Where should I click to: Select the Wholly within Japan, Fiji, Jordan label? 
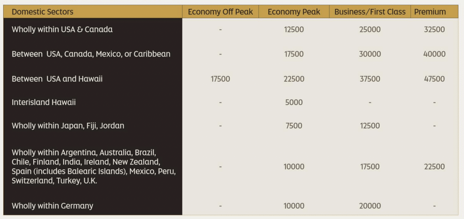pos(68,126)
